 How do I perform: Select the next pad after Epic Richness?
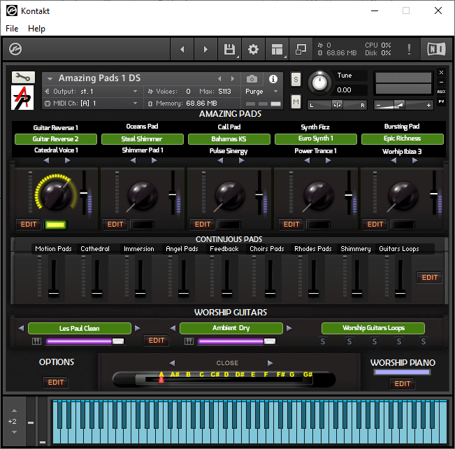[x=414, y=160]
